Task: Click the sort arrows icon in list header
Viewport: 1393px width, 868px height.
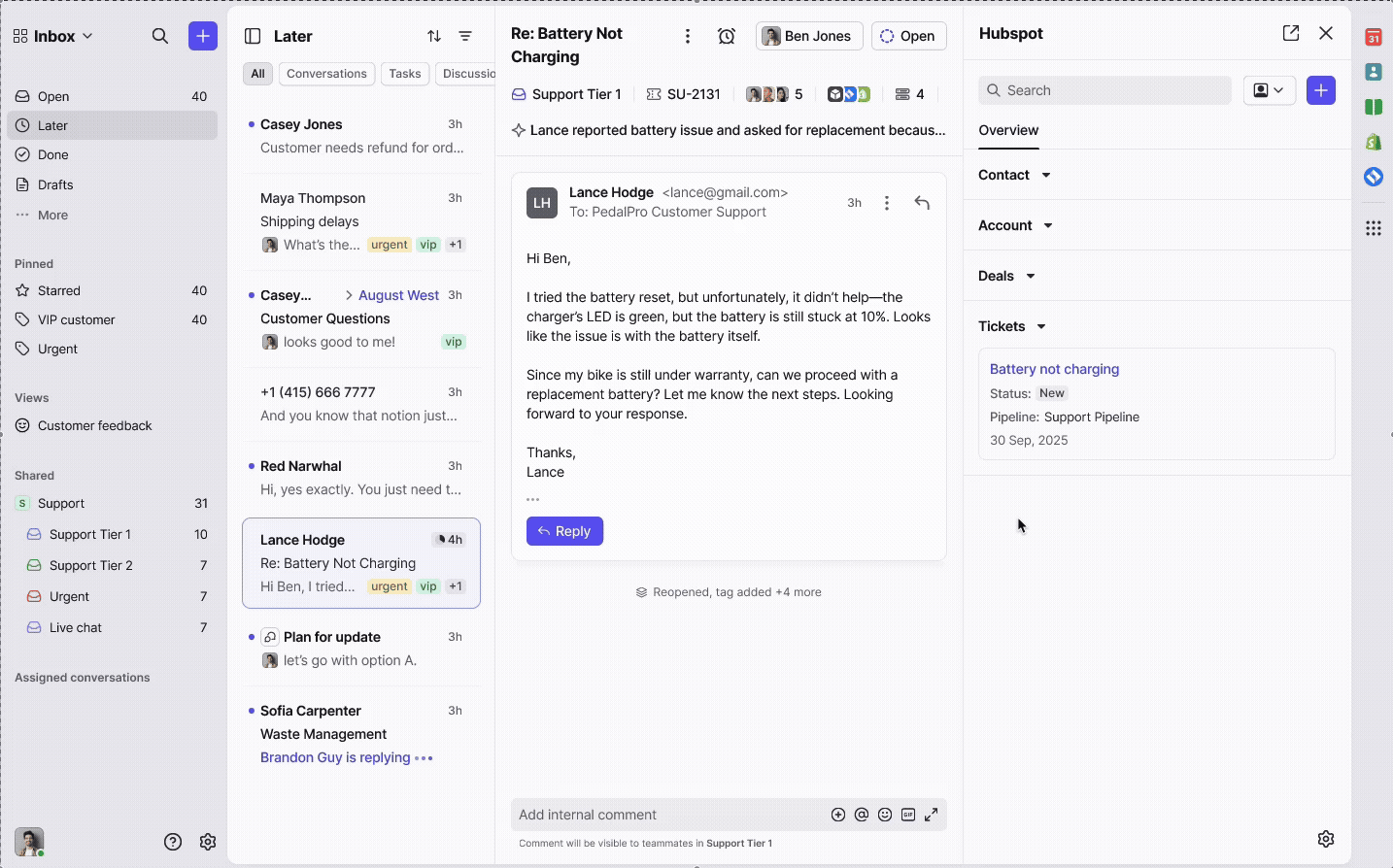Action: pos(434,36)
